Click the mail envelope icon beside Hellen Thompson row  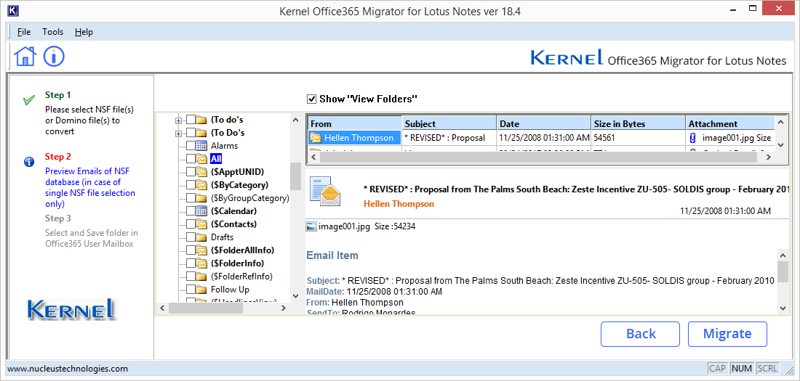pos(316,138)
